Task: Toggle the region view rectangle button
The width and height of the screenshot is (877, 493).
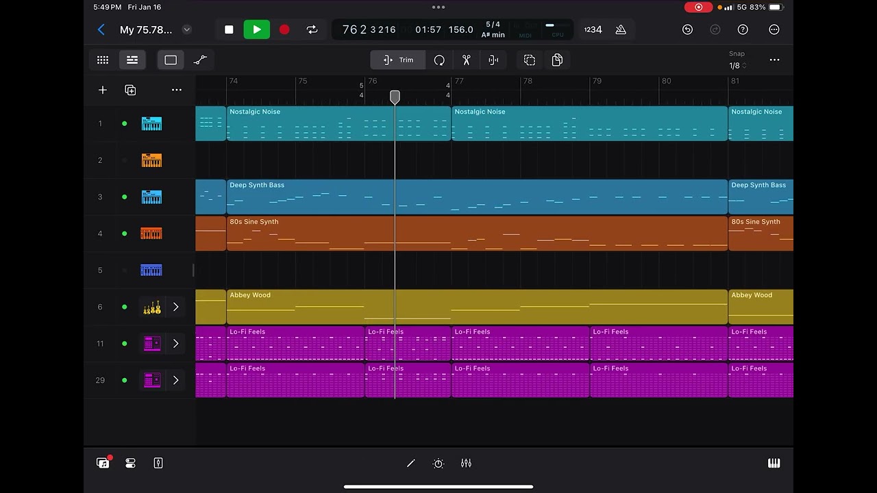Action: click(171, 60)
